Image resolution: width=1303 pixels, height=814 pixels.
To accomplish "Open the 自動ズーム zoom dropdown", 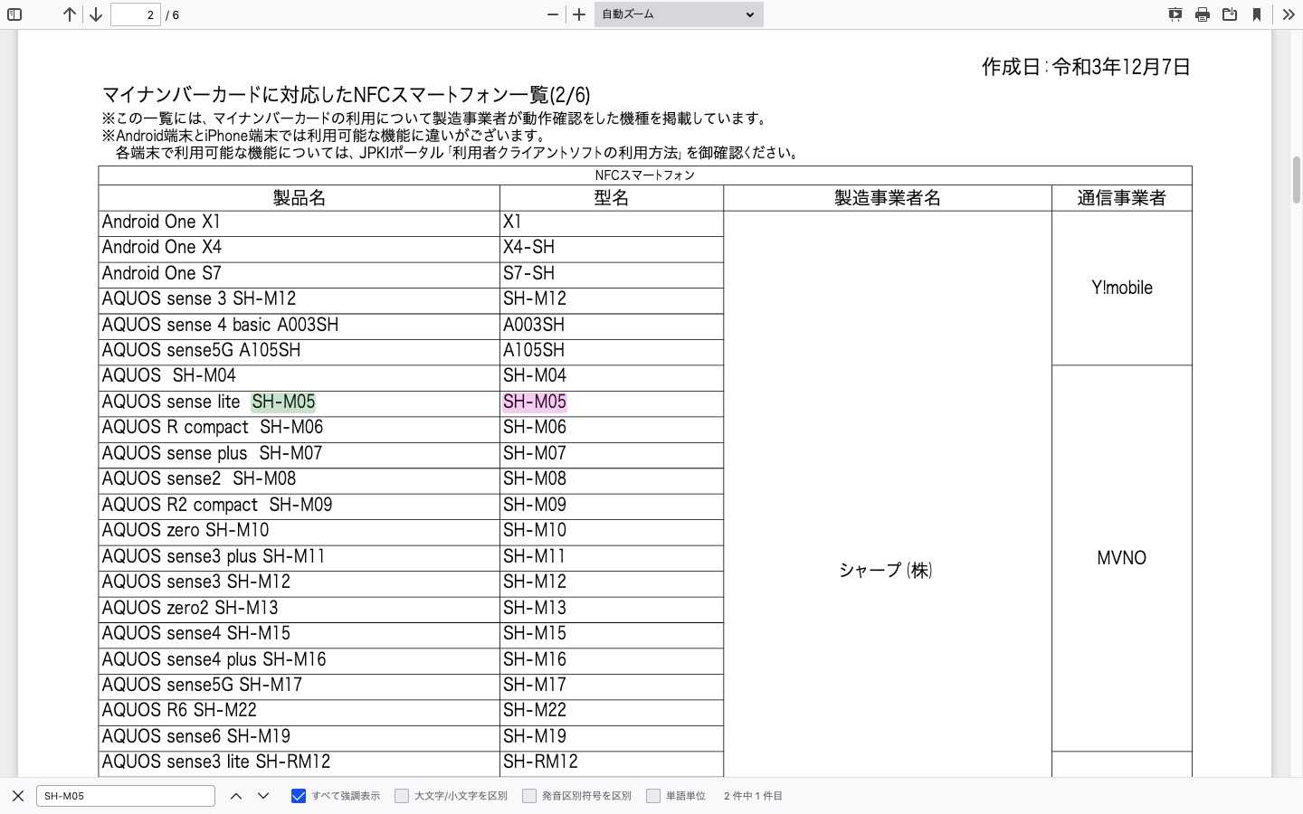I will pyautogui.click(x=679, y=14).
